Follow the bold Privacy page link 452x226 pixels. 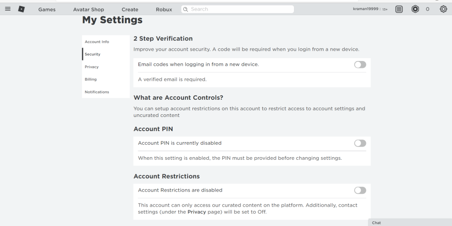coord(196,212)
